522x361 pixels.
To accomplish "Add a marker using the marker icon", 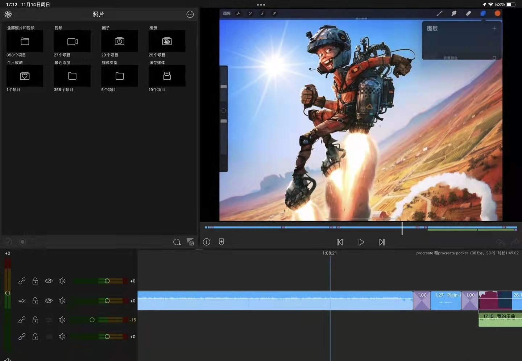I will click(x=221, y=242).
